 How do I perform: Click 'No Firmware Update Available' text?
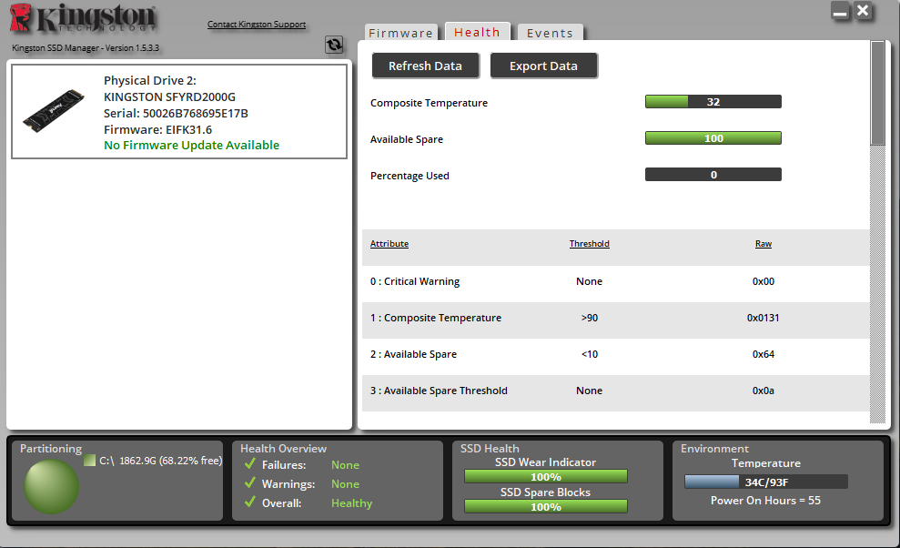coord(192,145)
